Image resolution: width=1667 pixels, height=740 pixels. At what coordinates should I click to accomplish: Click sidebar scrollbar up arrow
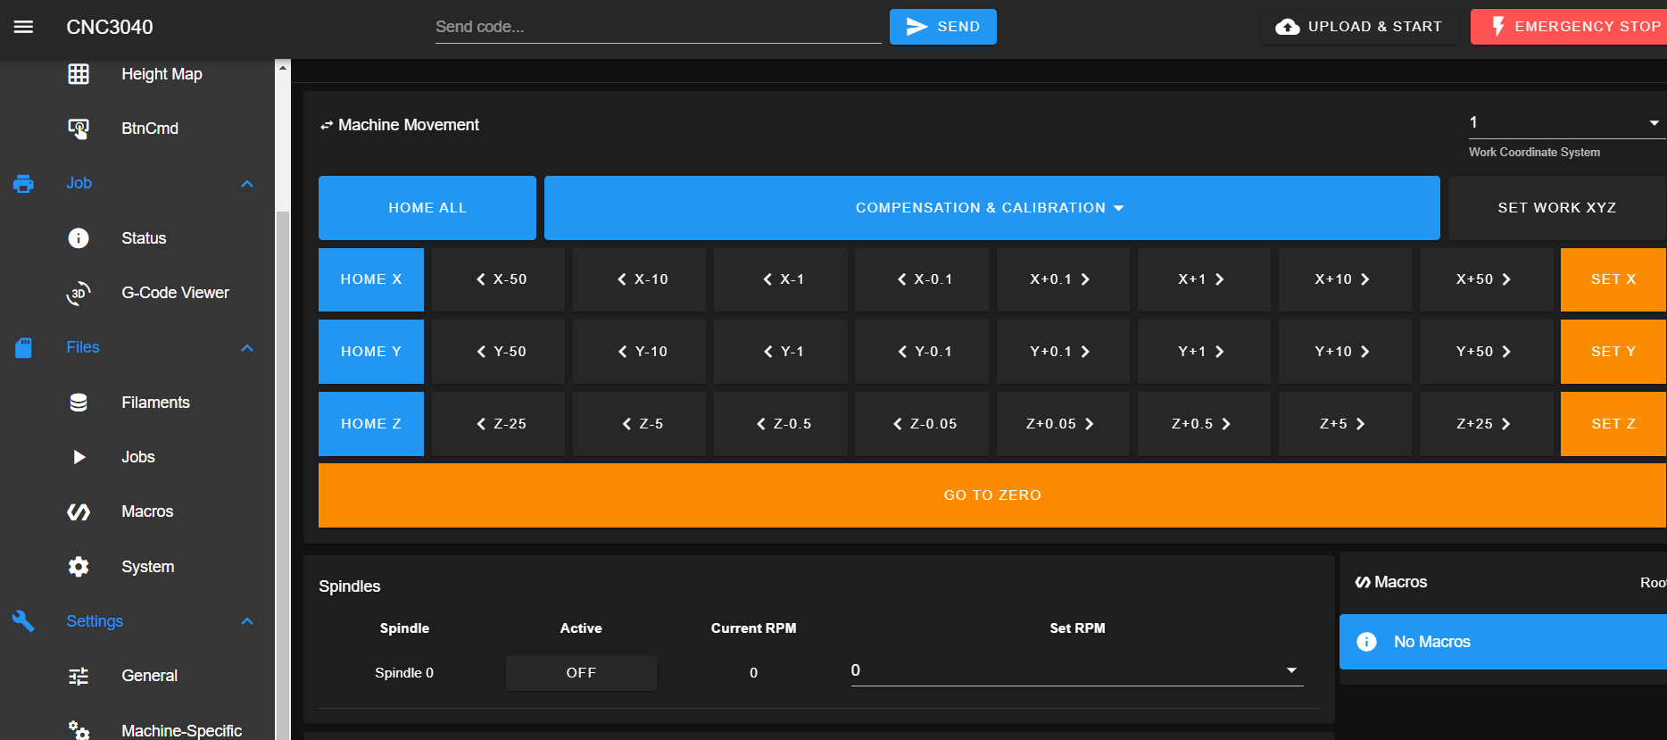click(x=283, y=67)
